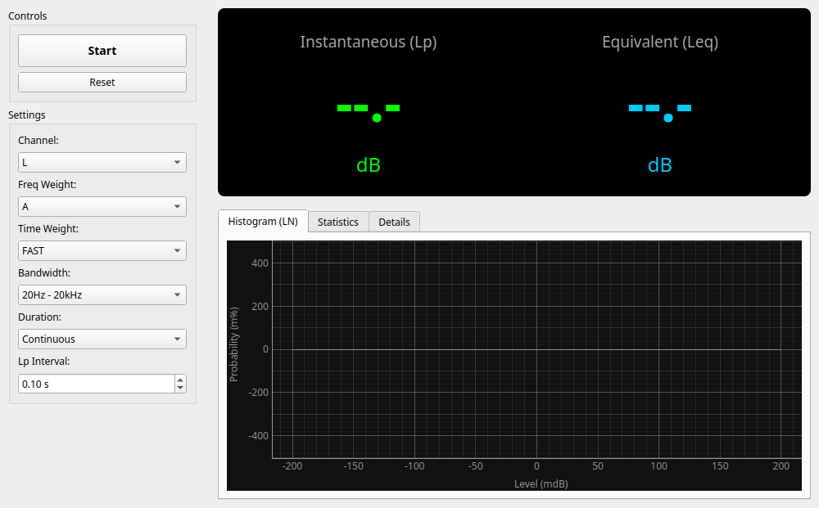Switch to the Statistics tab
Viewport: 819px width, 508px height.
pyautogui.click(x=337, y=222)
